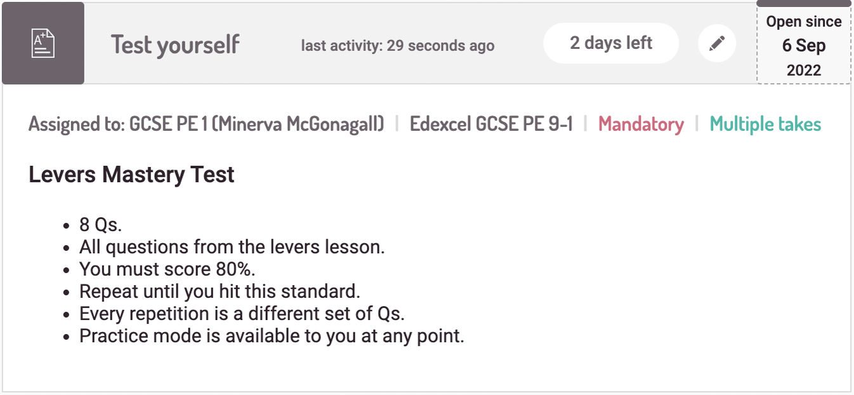
Task: Toggle the Mandatory setting
Action: (641, 124)
